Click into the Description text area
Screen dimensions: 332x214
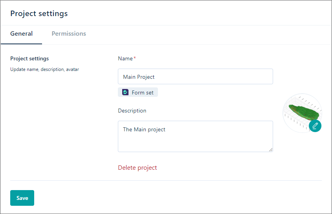tap(195, 136)
